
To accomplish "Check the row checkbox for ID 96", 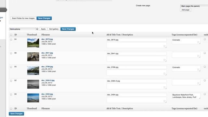I will pos(11,53).
